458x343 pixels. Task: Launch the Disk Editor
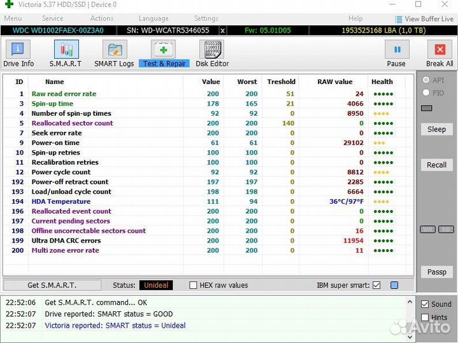[x=212, y=53]
